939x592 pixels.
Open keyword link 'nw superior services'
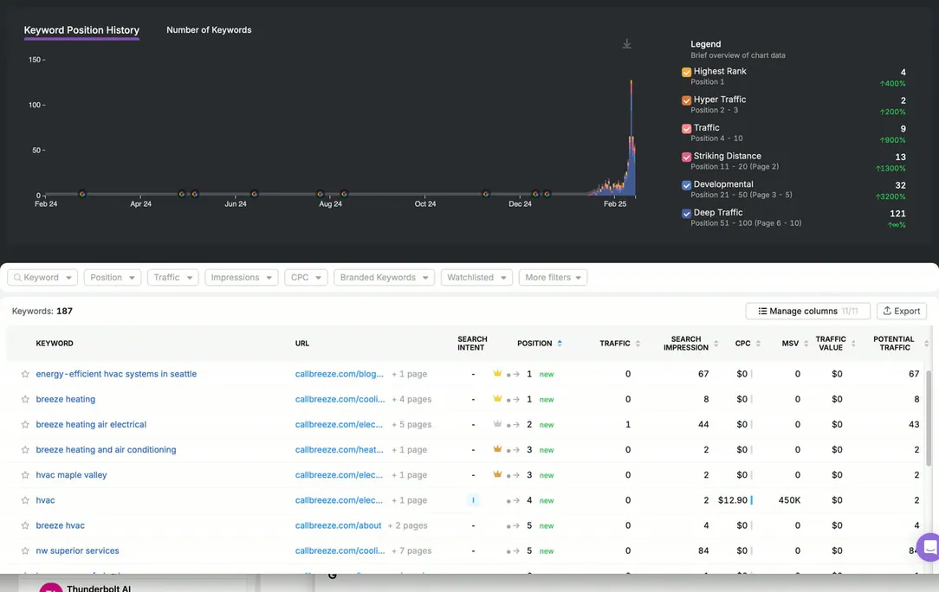(x=77, y=550)
